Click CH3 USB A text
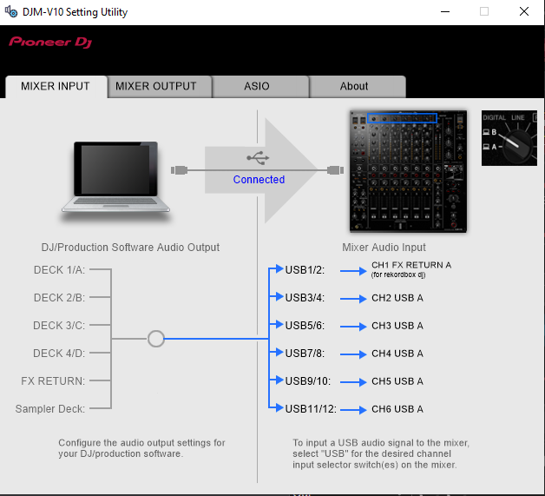This screenshot has width=545, height=496. point(397,326)
